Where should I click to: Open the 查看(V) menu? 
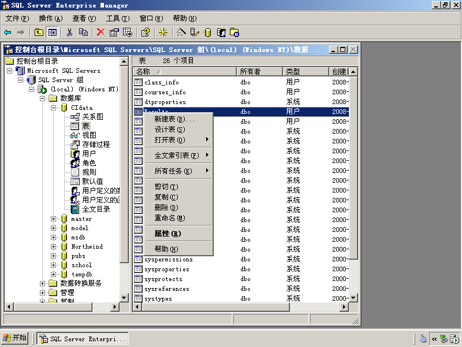[x=84, y=19]
